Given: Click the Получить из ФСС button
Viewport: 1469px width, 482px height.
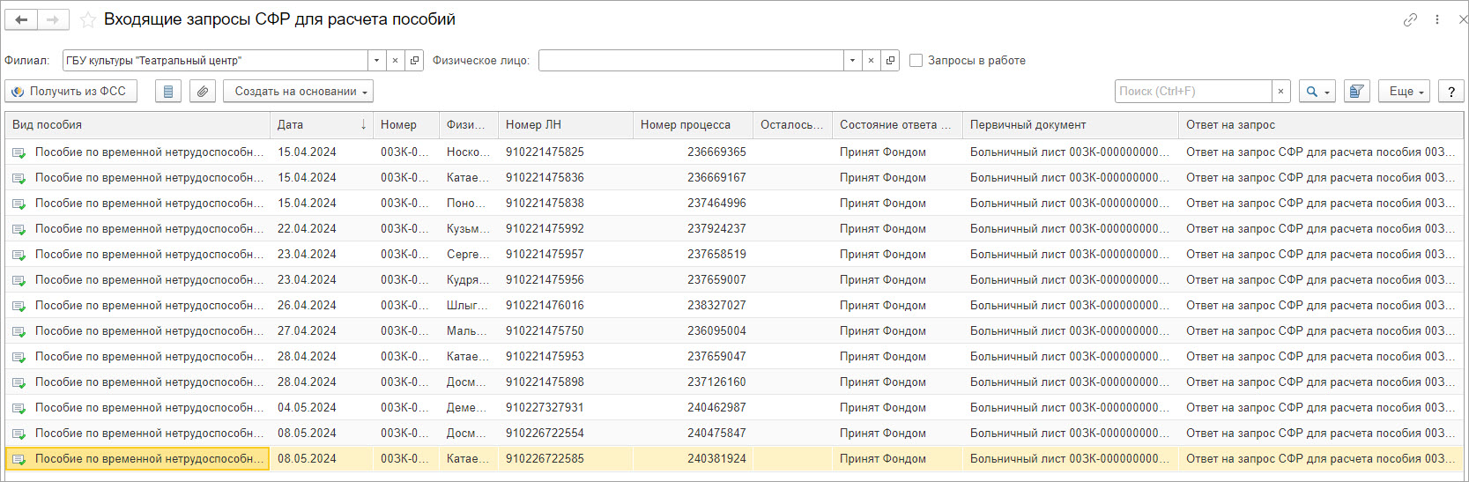Looking at the screenshot, I should [x=70, y=92].
